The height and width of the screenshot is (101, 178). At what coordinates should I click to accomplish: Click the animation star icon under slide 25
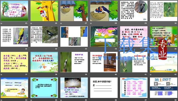tap(1, 23)
